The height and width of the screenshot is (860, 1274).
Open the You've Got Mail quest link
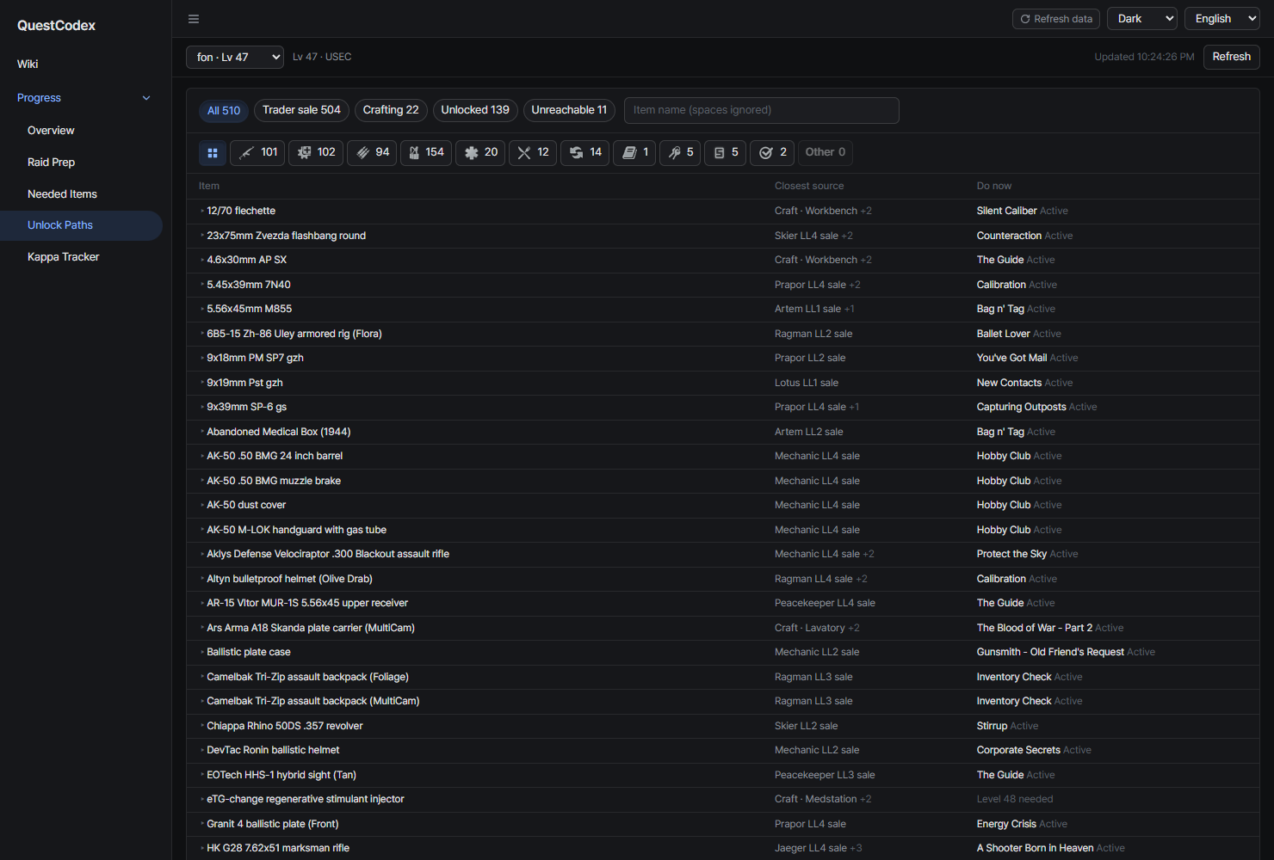pyautogui.click(x=1011, y=358)
